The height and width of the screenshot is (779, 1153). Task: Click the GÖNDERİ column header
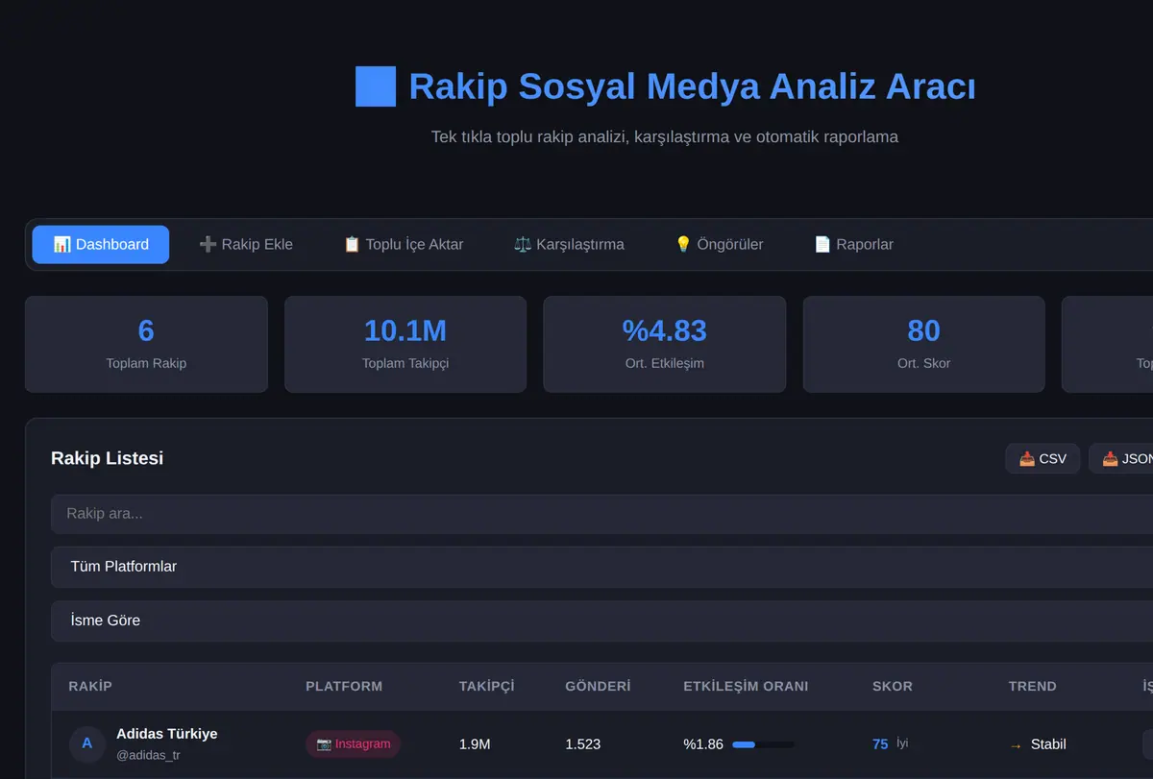(x=598, y=686)
